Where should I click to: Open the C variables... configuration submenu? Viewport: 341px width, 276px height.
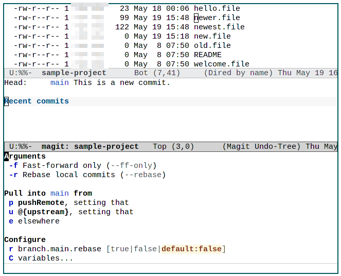coord(11,258)
